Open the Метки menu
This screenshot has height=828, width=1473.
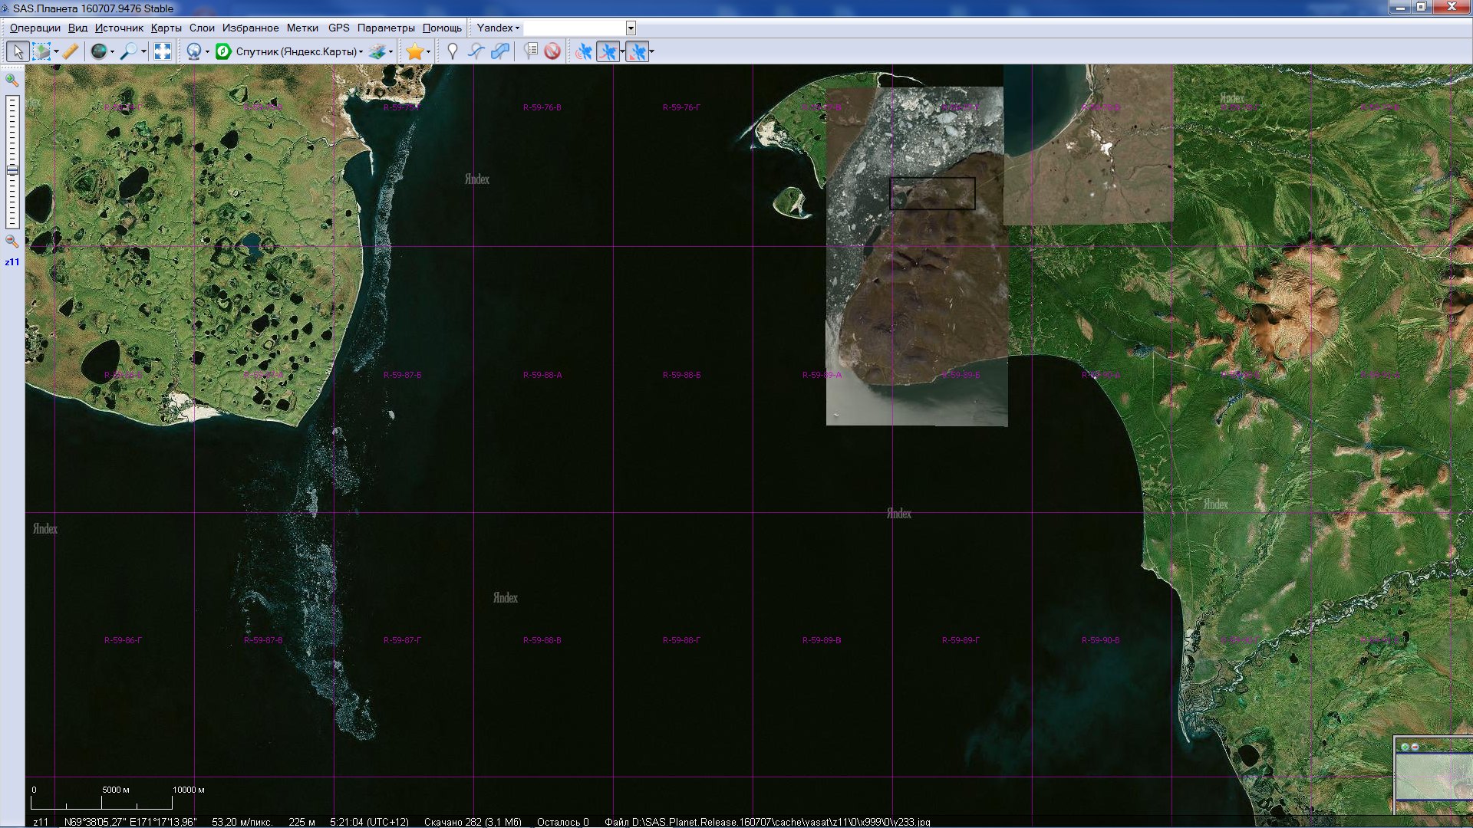pos(302,28)
